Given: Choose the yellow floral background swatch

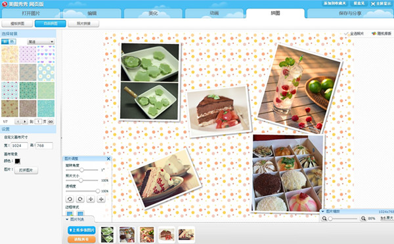Looking at the screenshot, I should (10, 54).
